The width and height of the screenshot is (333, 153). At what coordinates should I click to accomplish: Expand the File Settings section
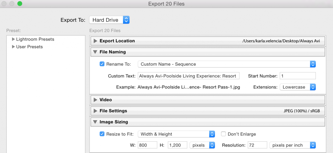point(95,111)
